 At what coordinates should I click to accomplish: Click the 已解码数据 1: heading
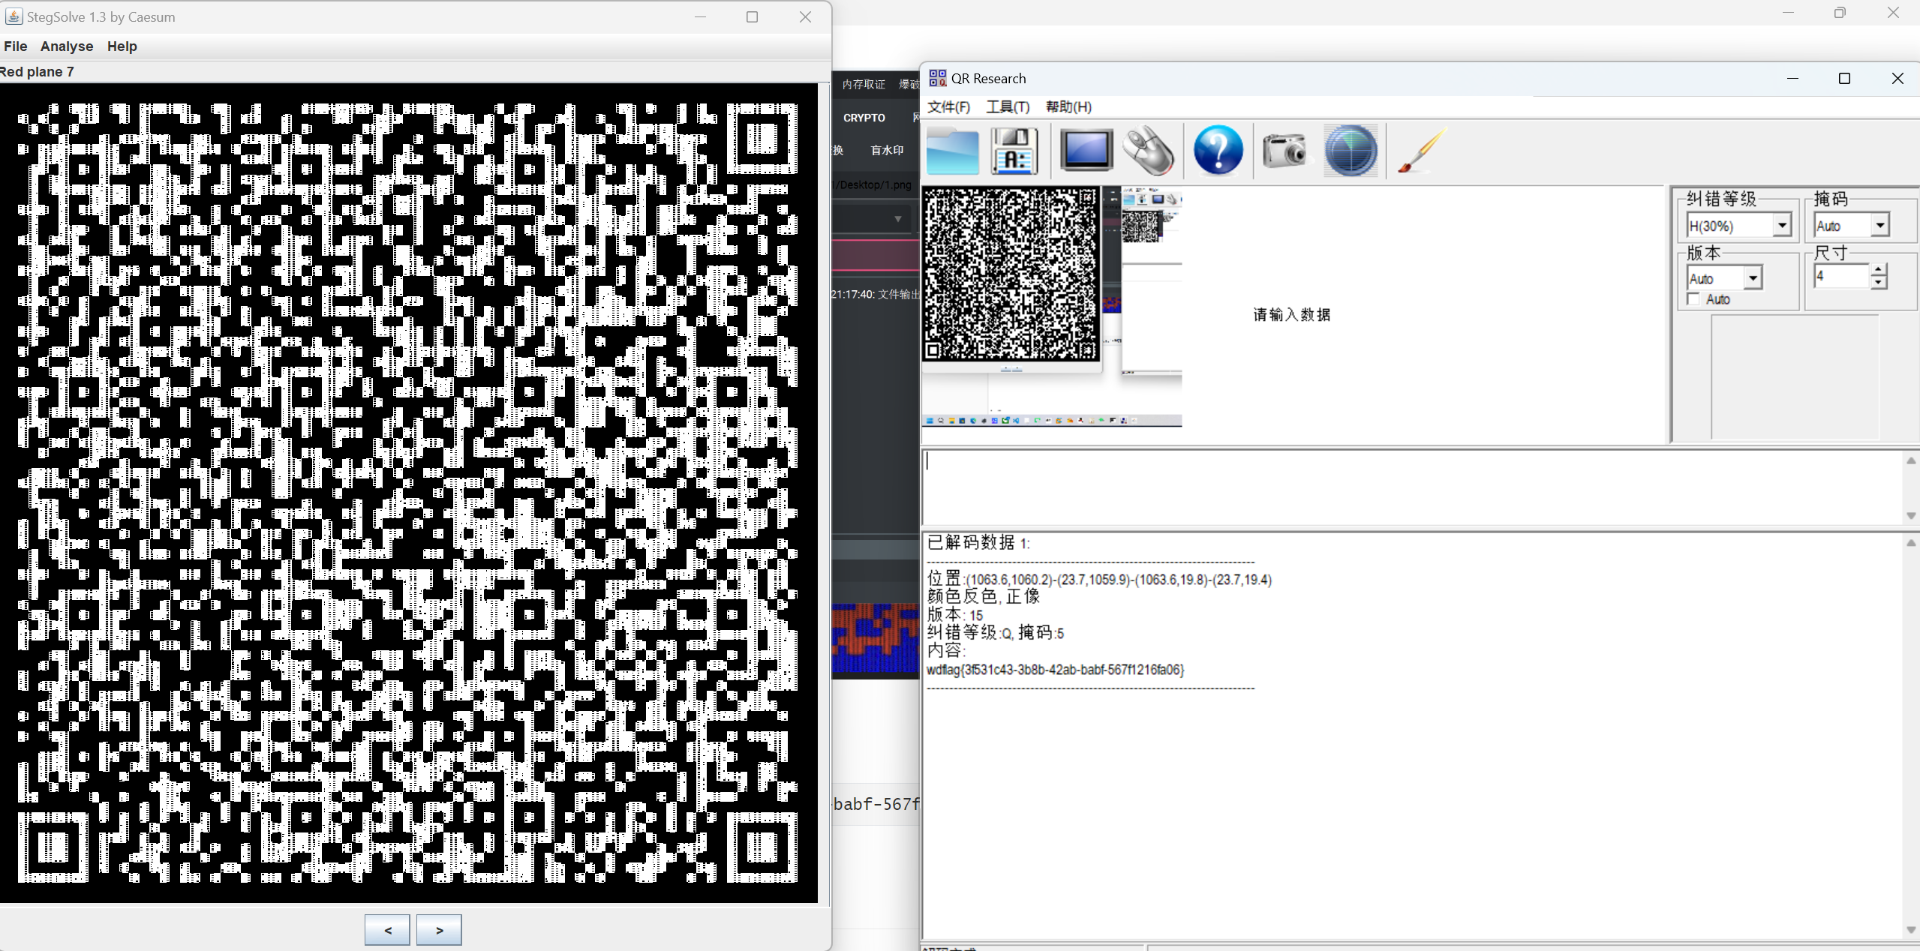978,542
